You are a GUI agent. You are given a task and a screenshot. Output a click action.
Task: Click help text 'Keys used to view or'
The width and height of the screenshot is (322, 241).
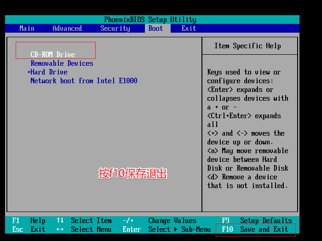tap(244, 72)
